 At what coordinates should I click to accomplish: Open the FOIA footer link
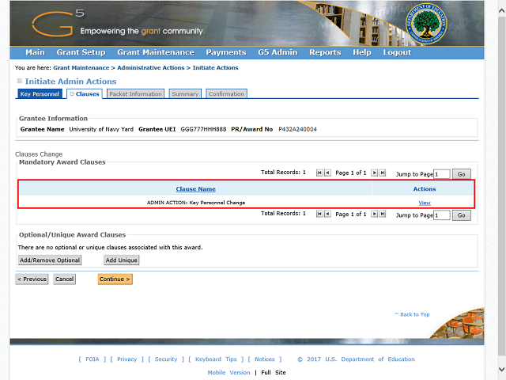pos(93,359)
